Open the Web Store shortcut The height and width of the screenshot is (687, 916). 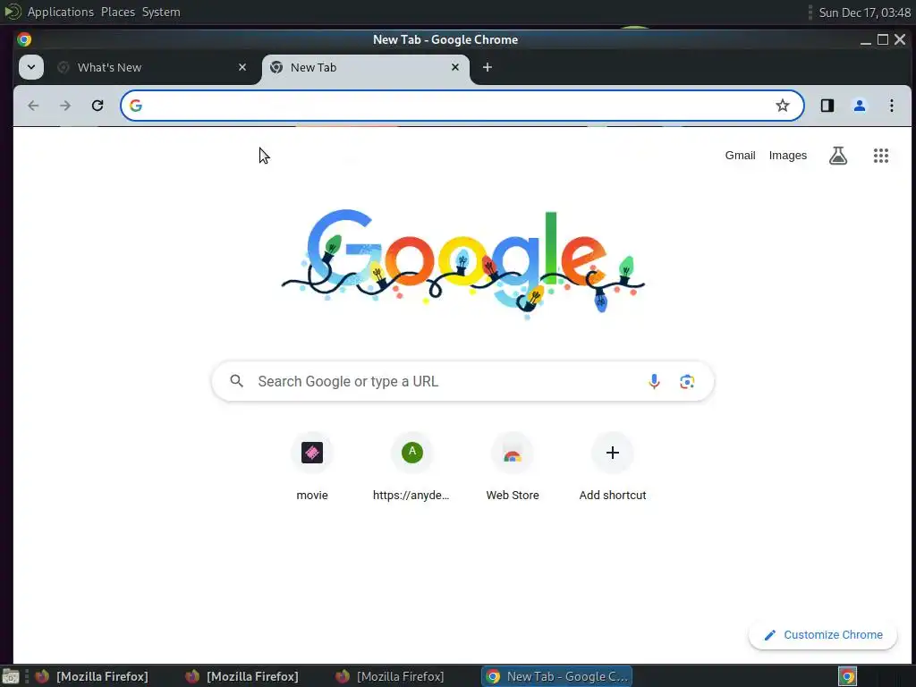[x=513, y=467]
